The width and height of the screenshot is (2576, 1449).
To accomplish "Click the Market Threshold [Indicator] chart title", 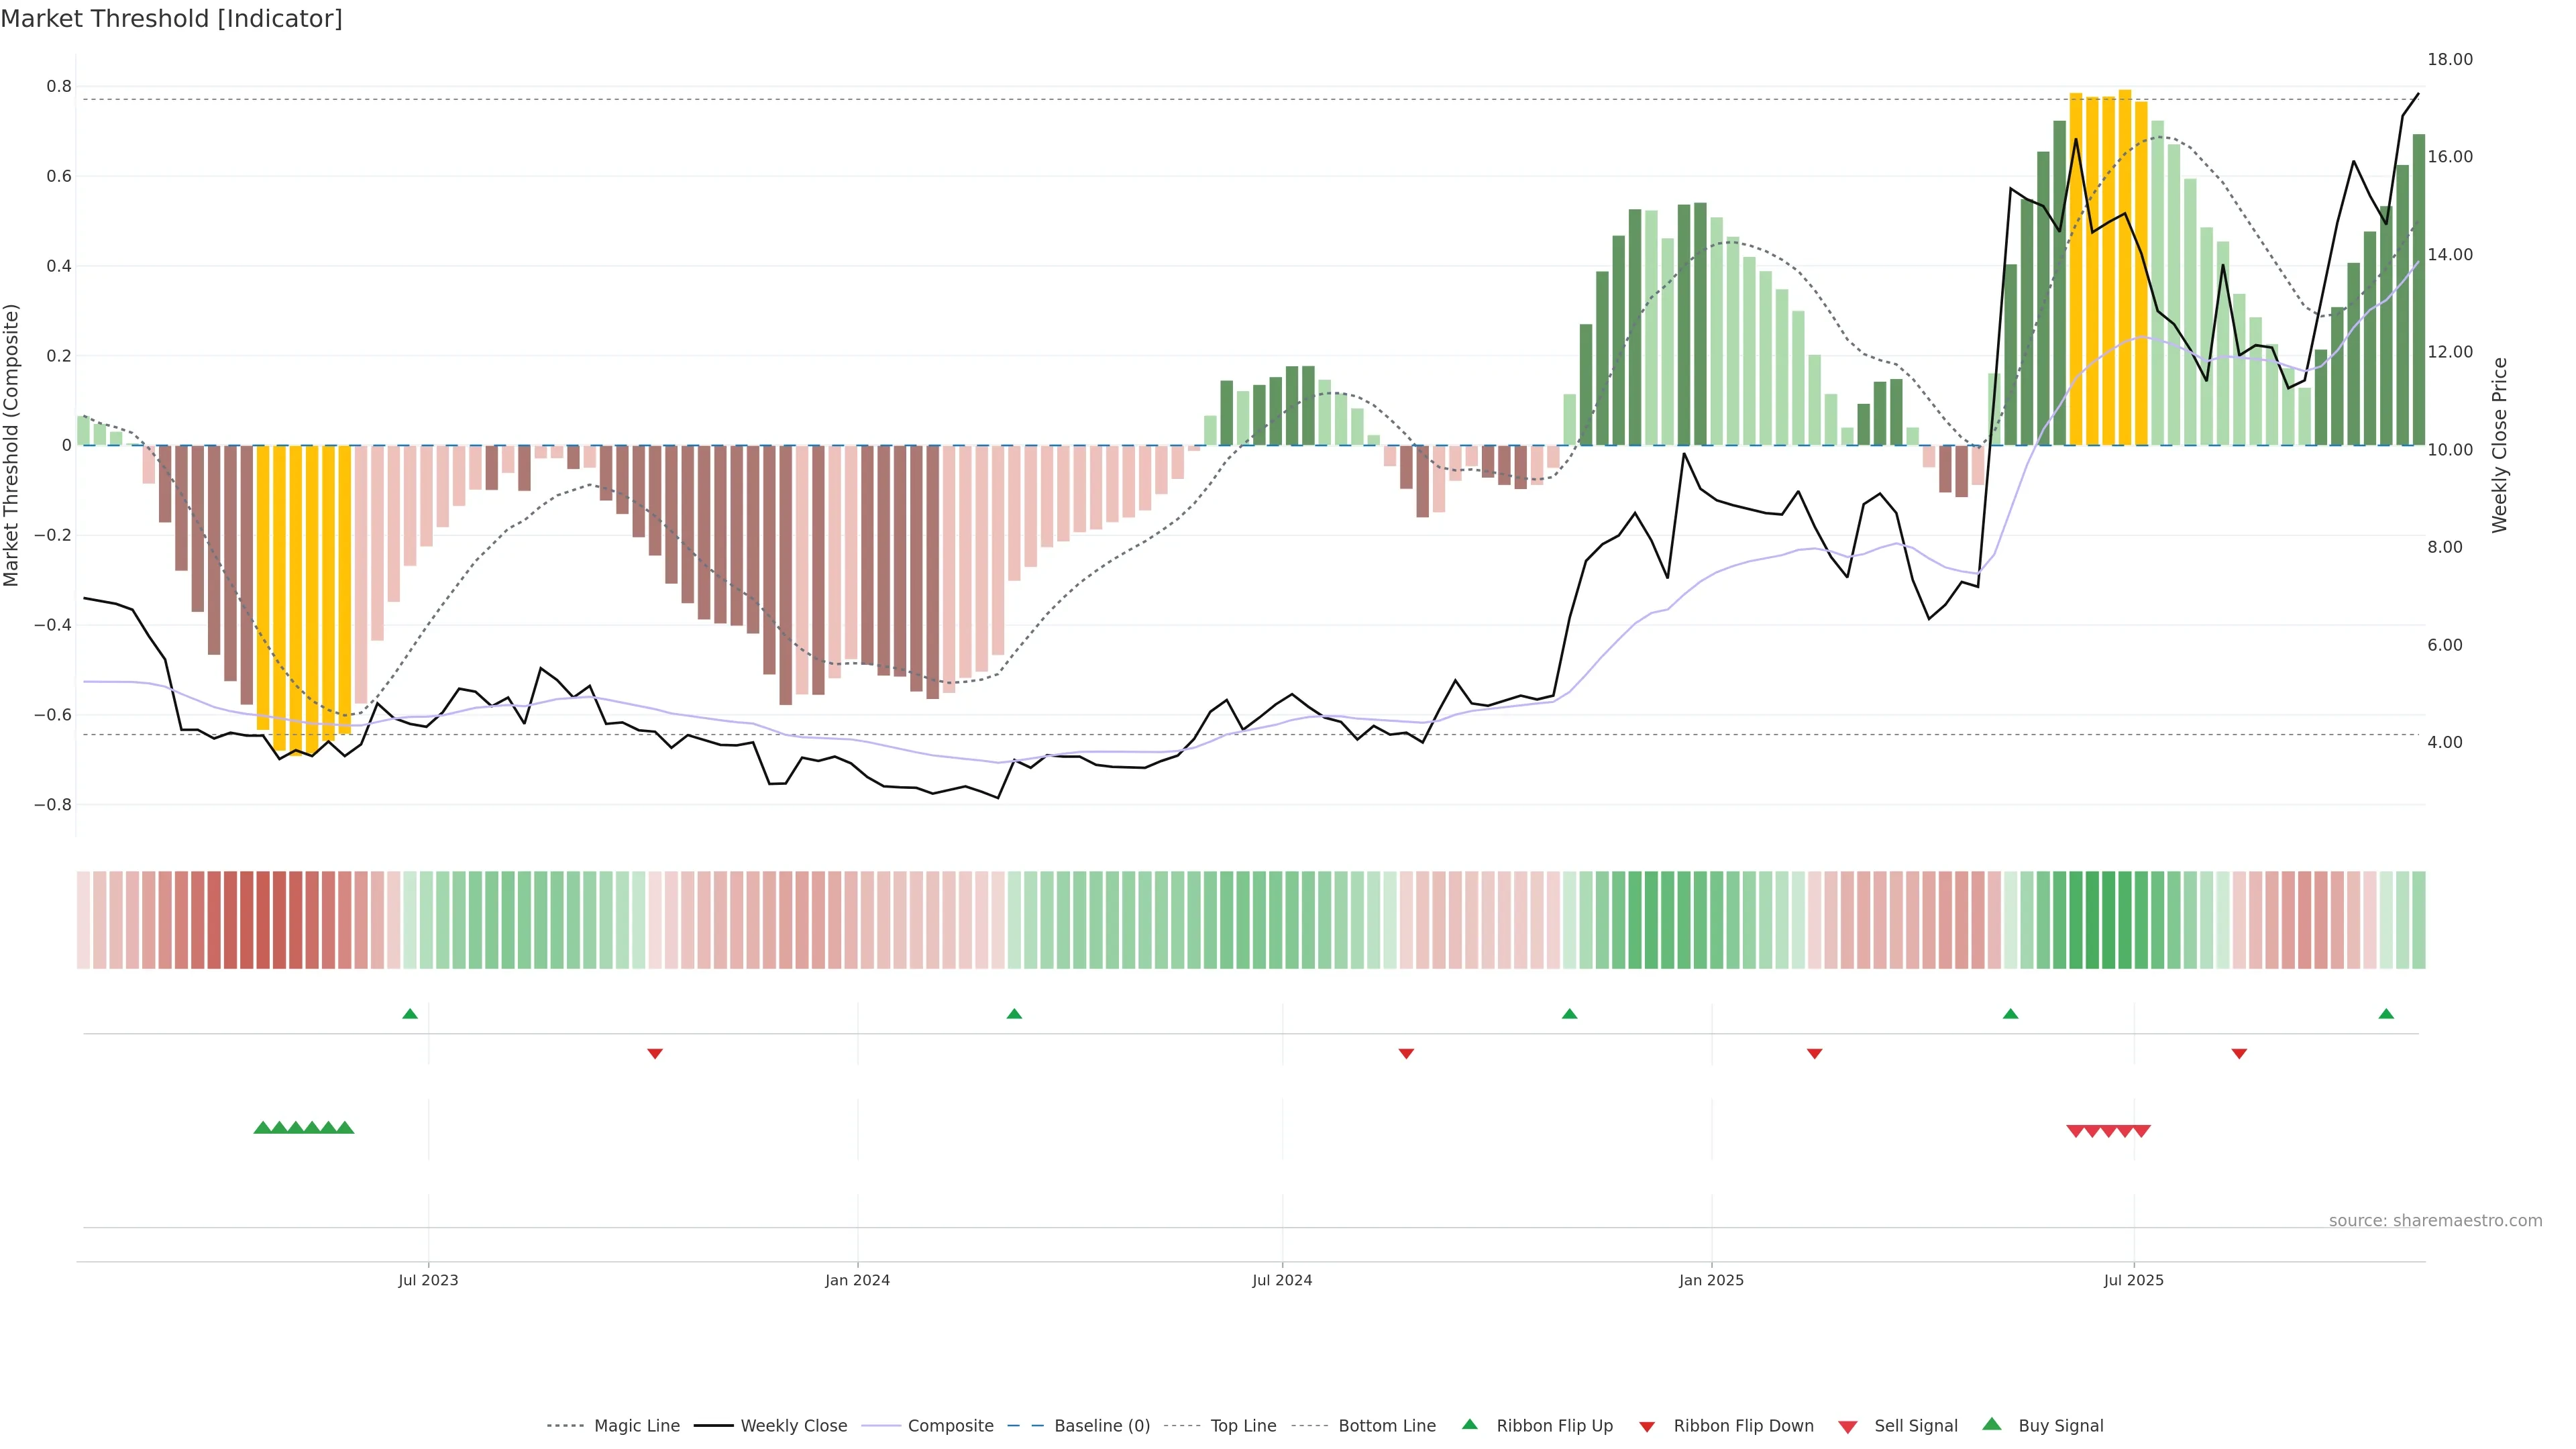I will tap(171, 19).
